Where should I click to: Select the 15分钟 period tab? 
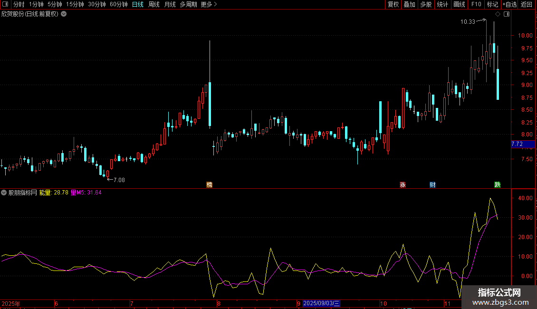(x=75, y=4)
